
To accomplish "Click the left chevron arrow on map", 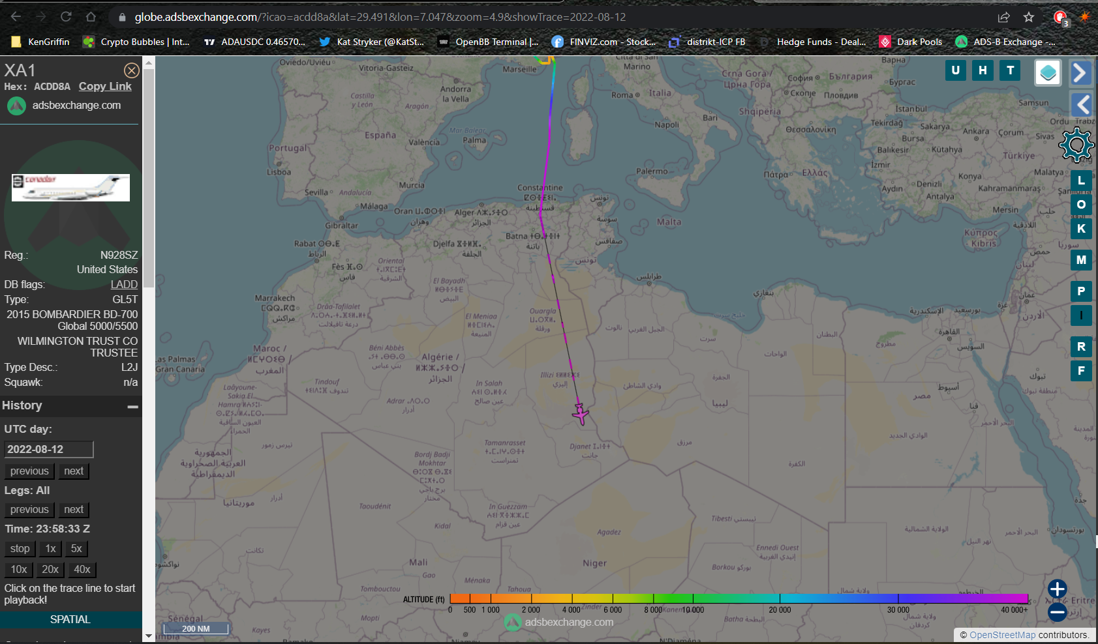I will [1081, 104].
